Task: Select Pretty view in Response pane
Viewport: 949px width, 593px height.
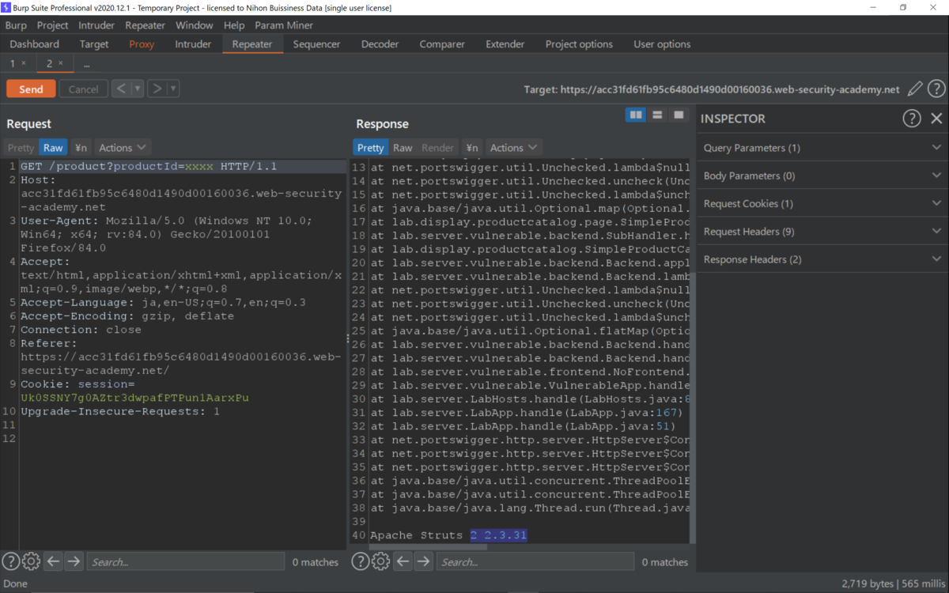Action: tap(370, 148)
